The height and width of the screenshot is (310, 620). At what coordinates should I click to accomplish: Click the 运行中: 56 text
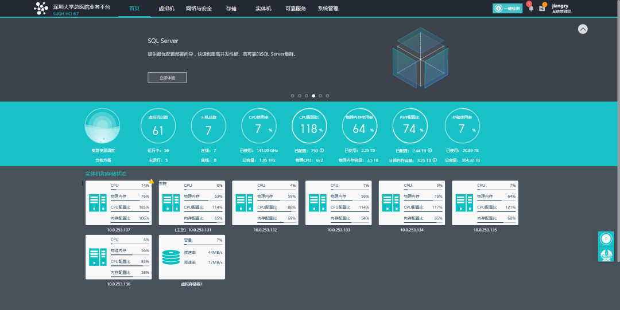[x=158, y=151]
